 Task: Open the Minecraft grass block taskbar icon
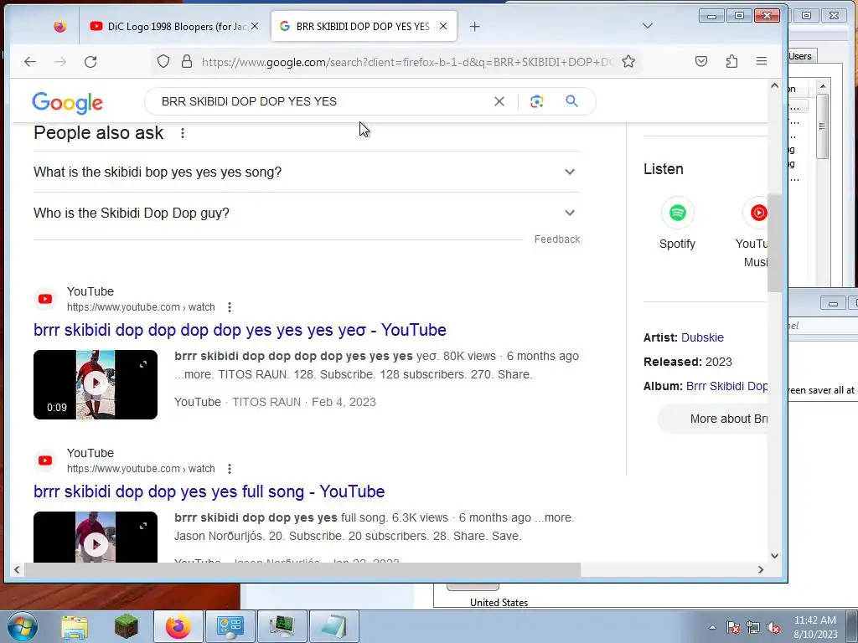pyautogui.click(x=127, y=626)
